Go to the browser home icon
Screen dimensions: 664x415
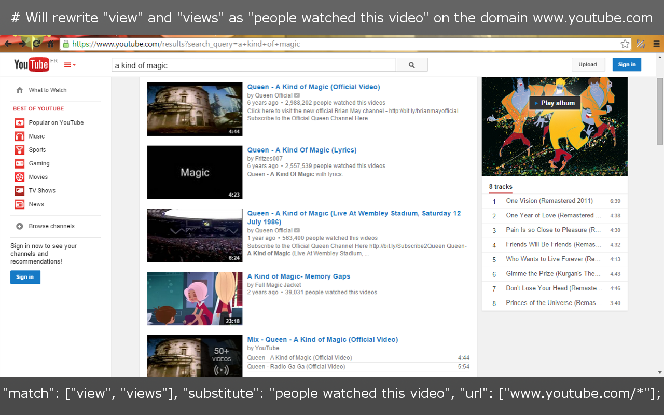coord(50,44)
